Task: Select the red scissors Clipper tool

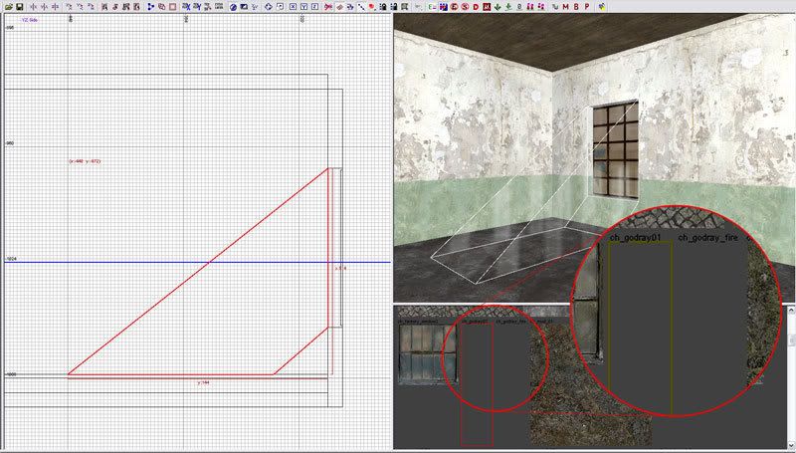Action: point(328,7)
